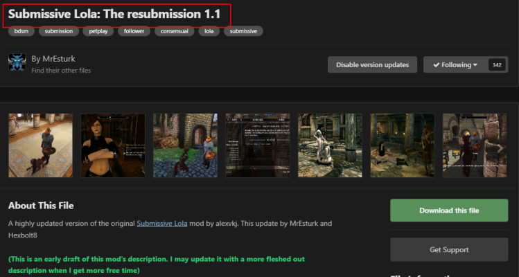519x277 pixels.
Task: Click Find their other files link
Action: coord(61,71)
